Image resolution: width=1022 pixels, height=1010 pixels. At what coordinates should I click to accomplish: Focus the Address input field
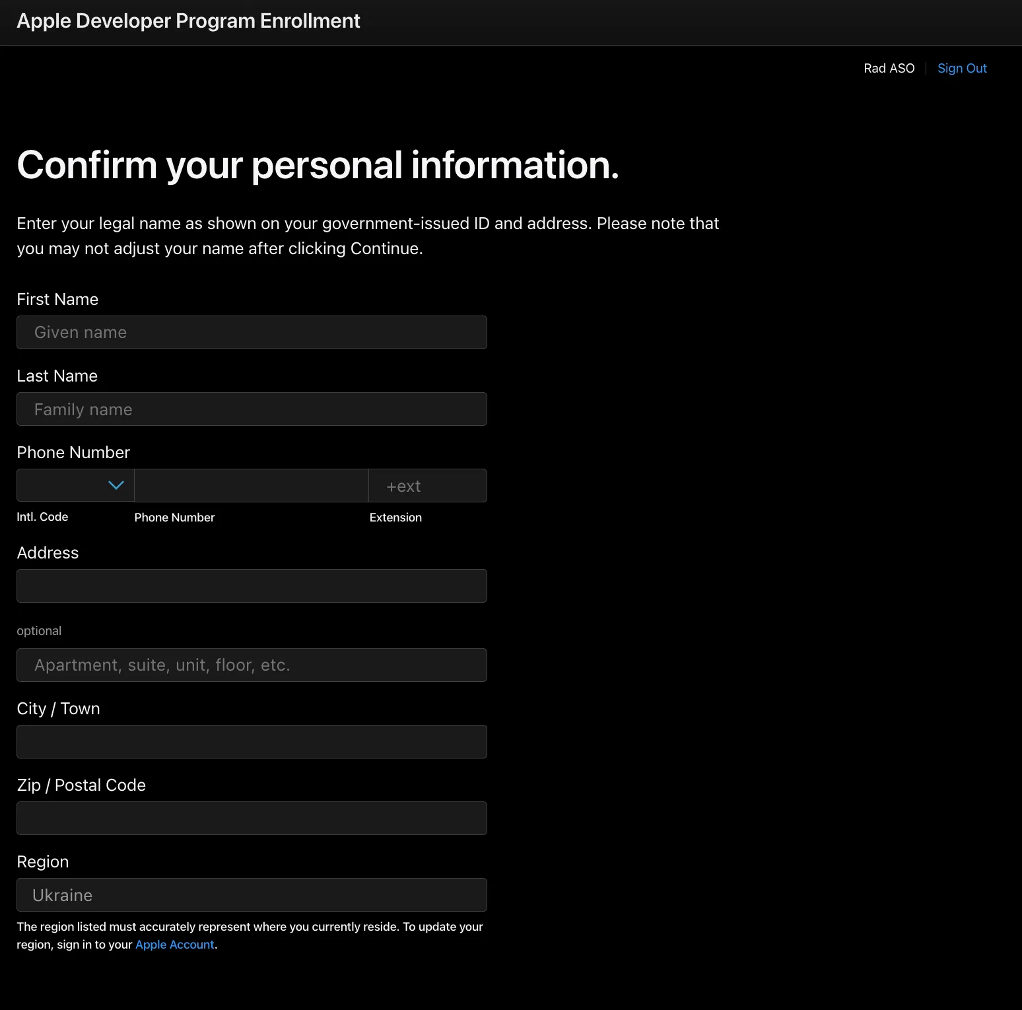pos(252,586)
